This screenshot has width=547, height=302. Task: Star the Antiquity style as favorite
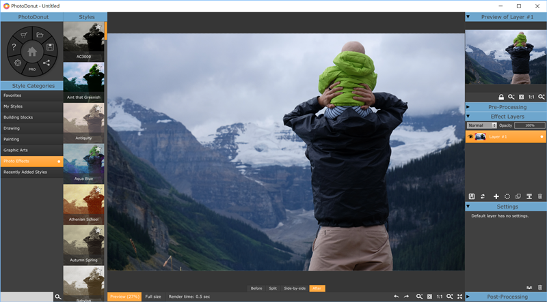click(x=98, y=108)
